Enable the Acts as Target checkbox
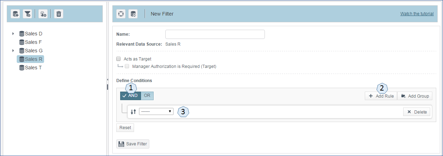The image size is (443, 156). 119,59
